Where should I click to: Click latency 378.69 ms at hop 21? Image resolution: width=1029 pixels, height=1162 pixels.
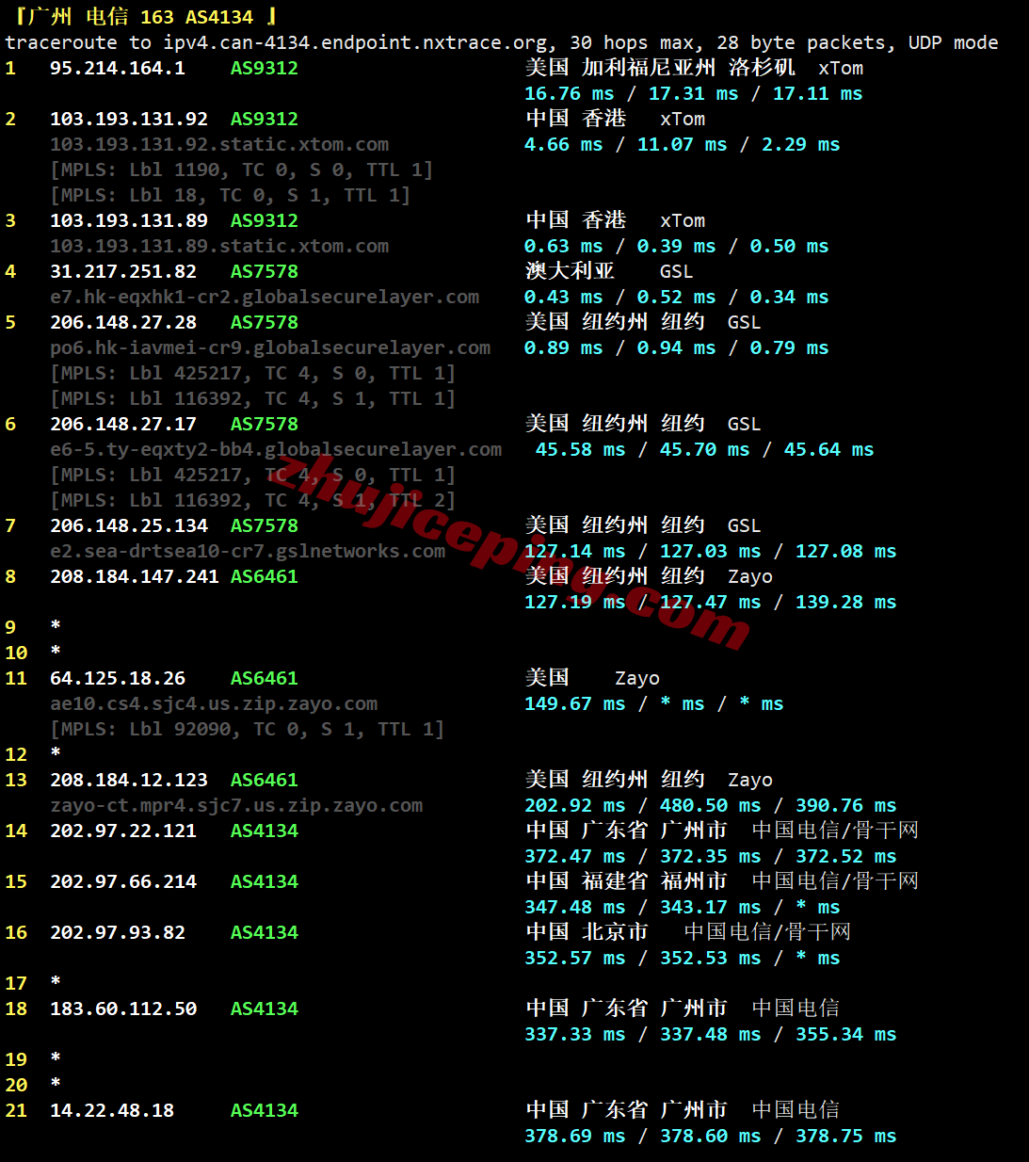[x=575, y=1136]
